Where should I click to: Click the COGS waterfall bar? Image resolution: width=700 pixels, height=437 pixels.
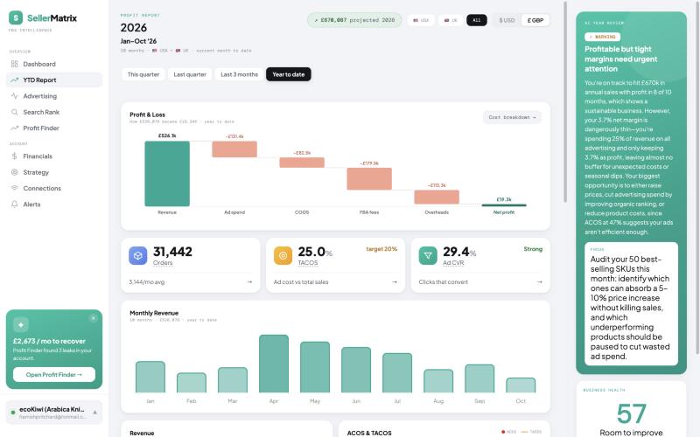(302, 163)
